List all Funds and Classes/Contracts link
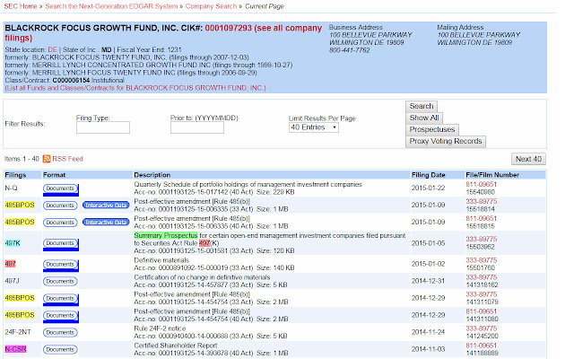The height and width of the screenshot is (359, 574). [135, 88]
